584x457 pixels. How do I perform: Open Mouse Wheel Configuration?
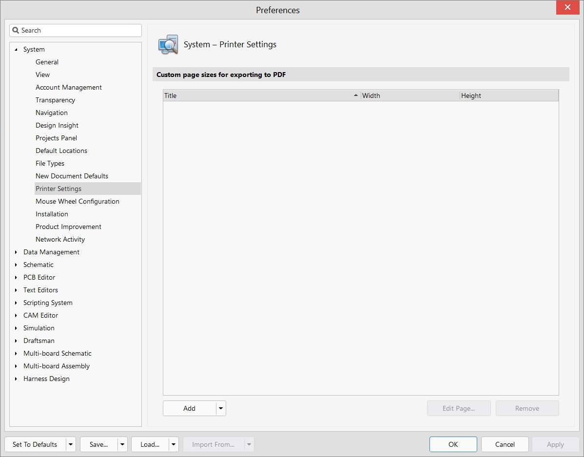78,201
